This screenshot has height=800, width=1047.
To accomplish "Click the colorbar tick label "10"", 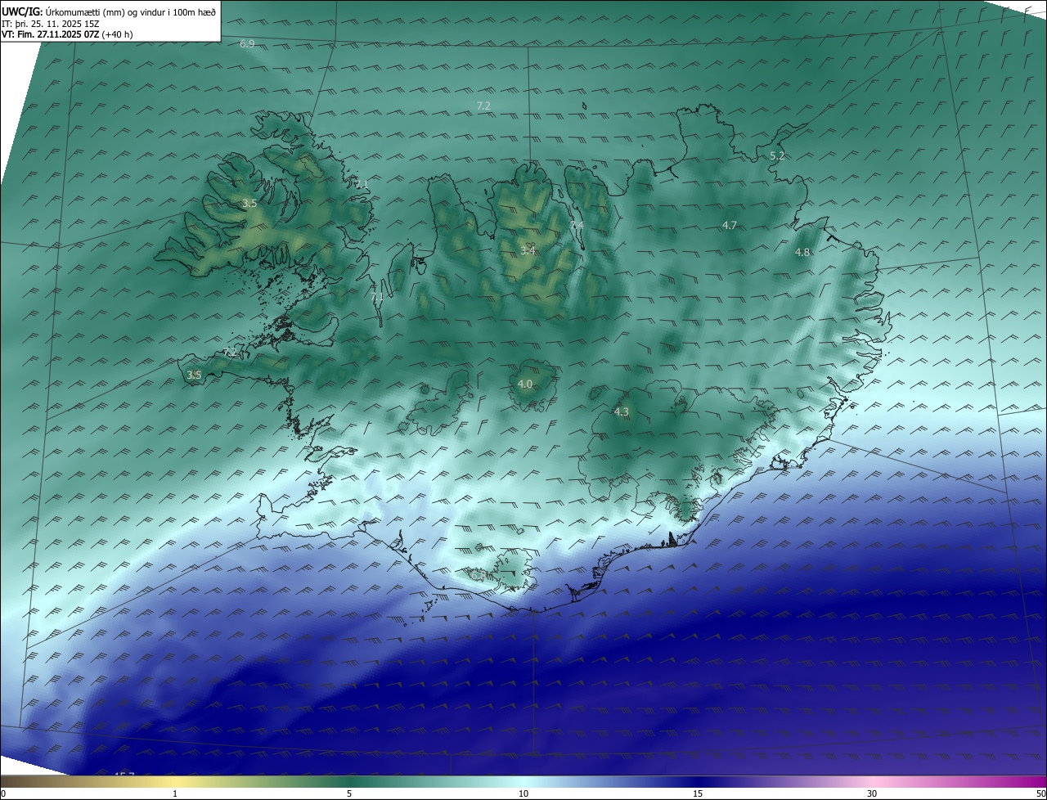I will coord(523,793).
